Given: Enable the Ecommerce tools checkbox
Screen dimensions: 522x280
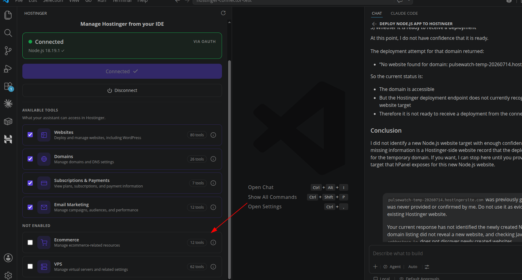Looking at the screenshot, I should tap(30, 243).
